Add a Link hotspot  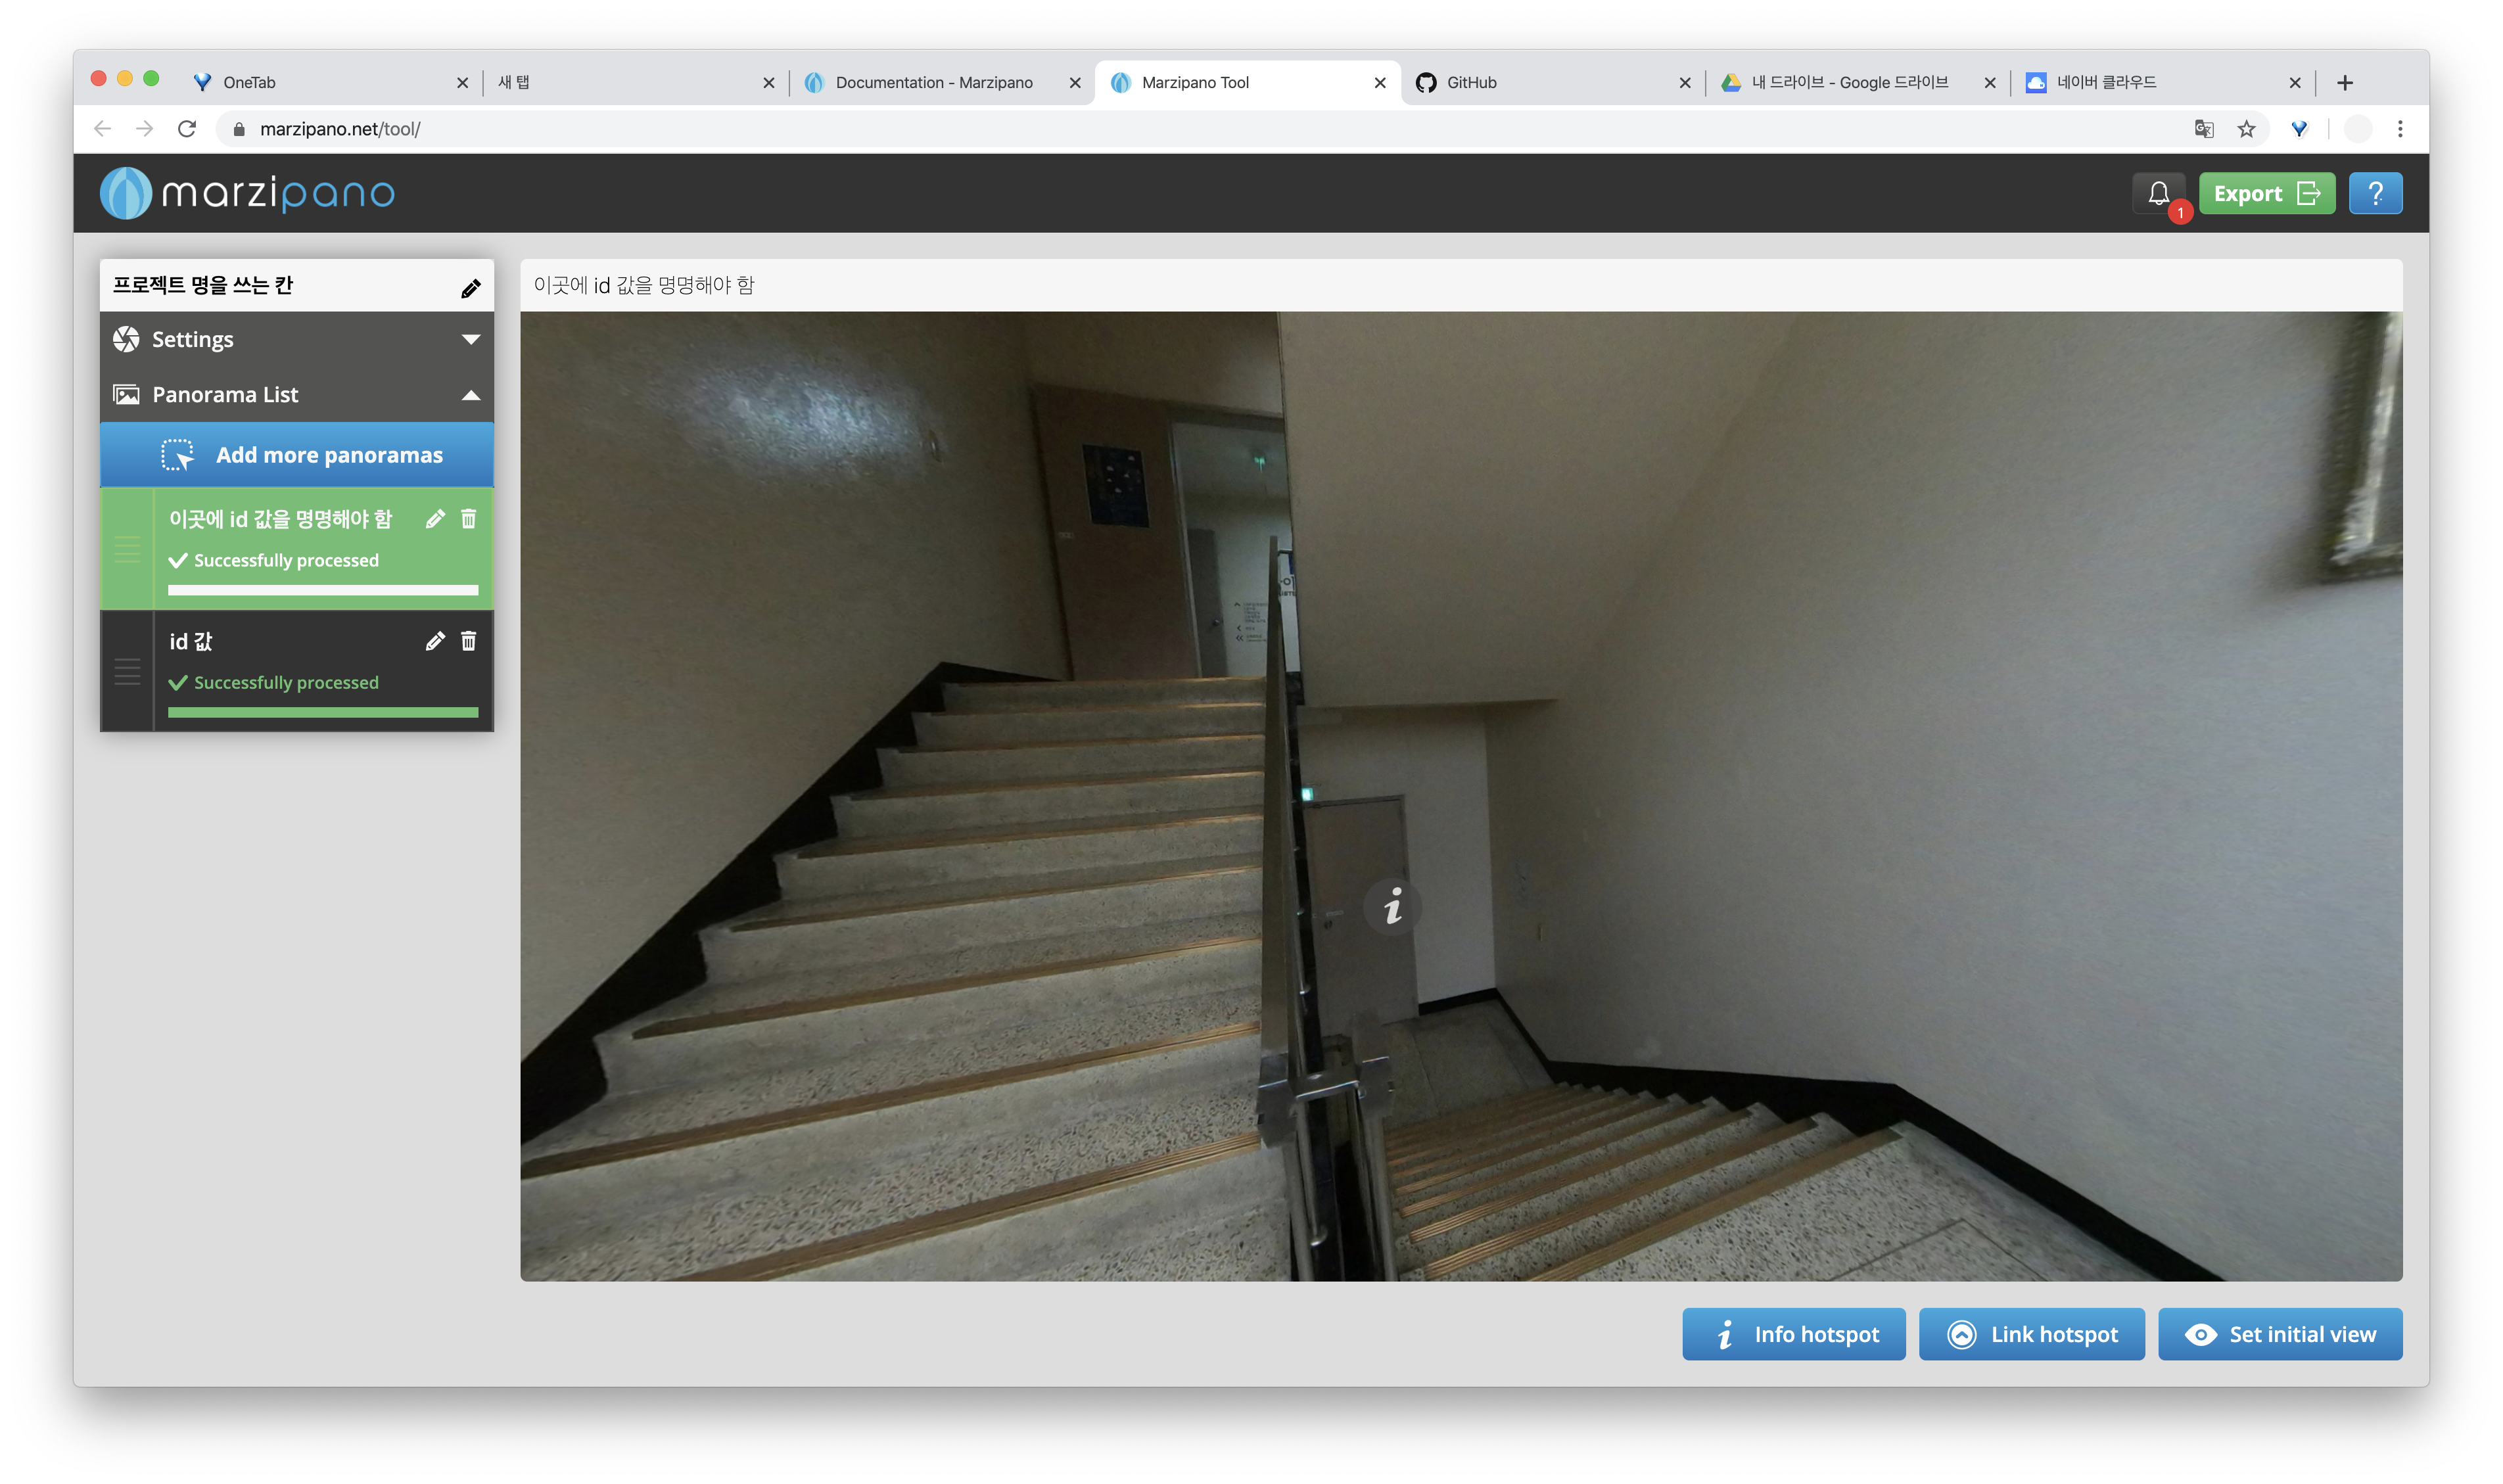[2031, 1334]
